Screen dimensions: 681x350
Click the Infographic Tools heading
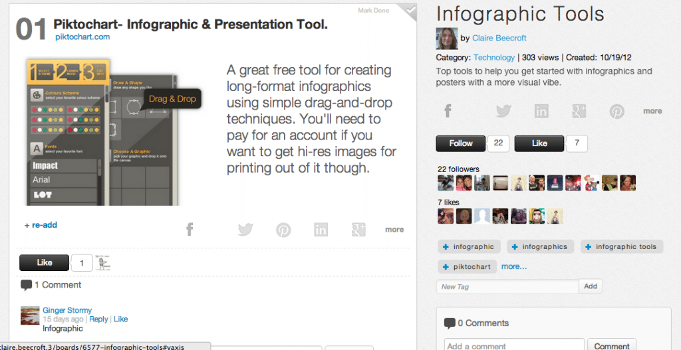520,15
